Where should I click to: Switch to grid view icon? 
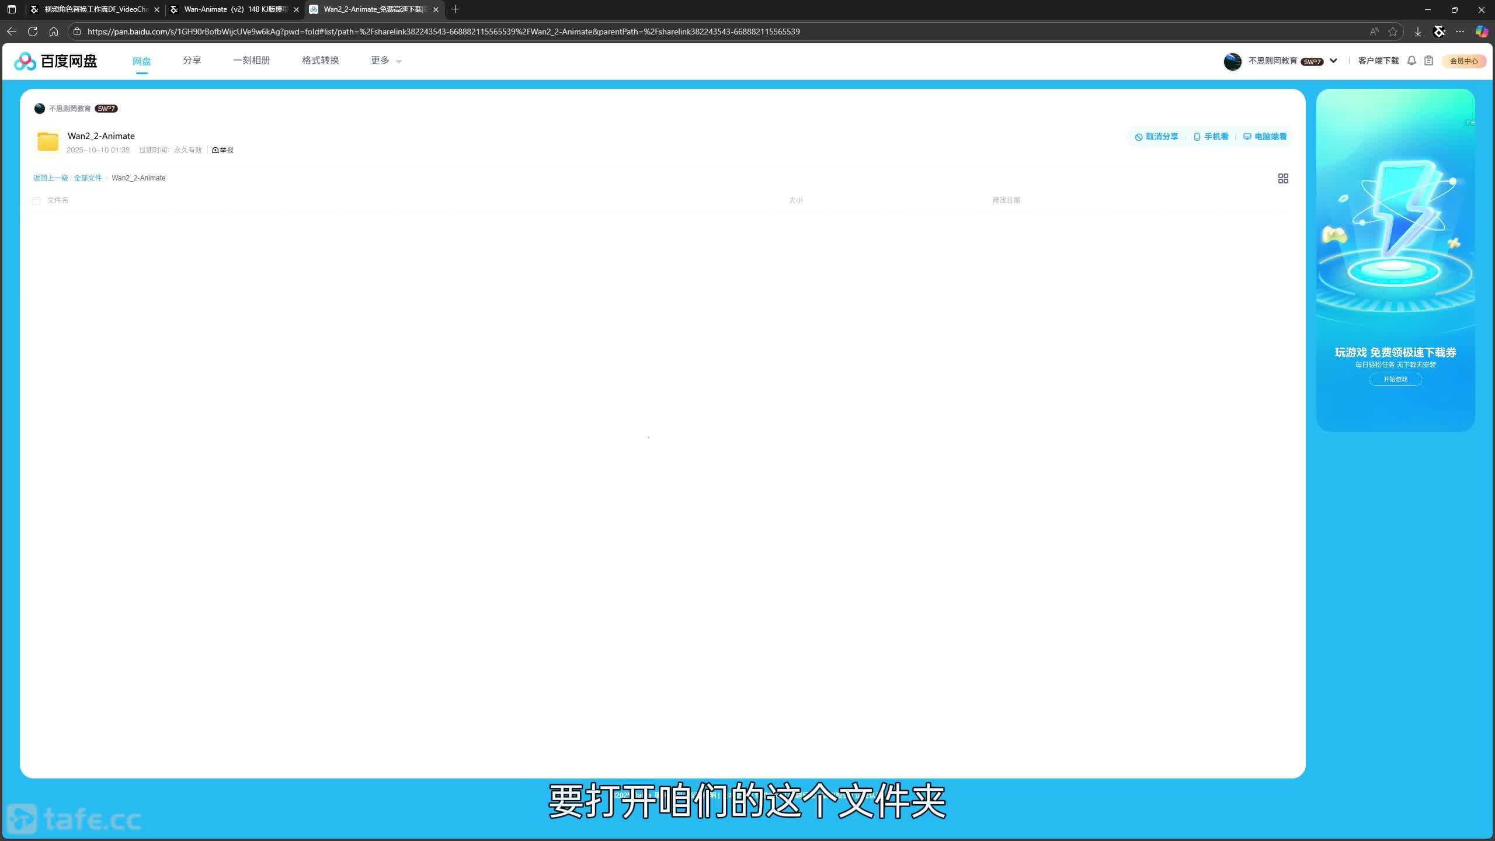(x=1282, y=178)
